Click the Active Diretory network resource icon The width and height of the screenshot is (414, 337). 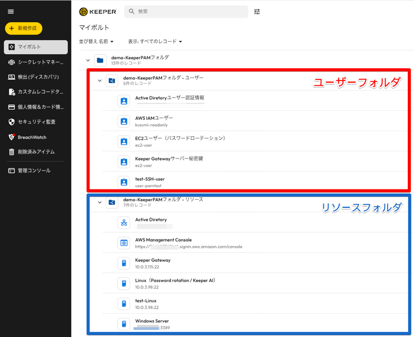coord(124,222)
